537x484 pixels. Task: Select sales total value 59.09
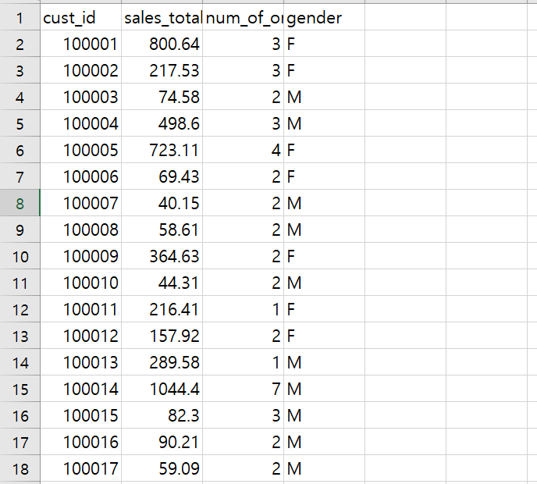[162, 468]
